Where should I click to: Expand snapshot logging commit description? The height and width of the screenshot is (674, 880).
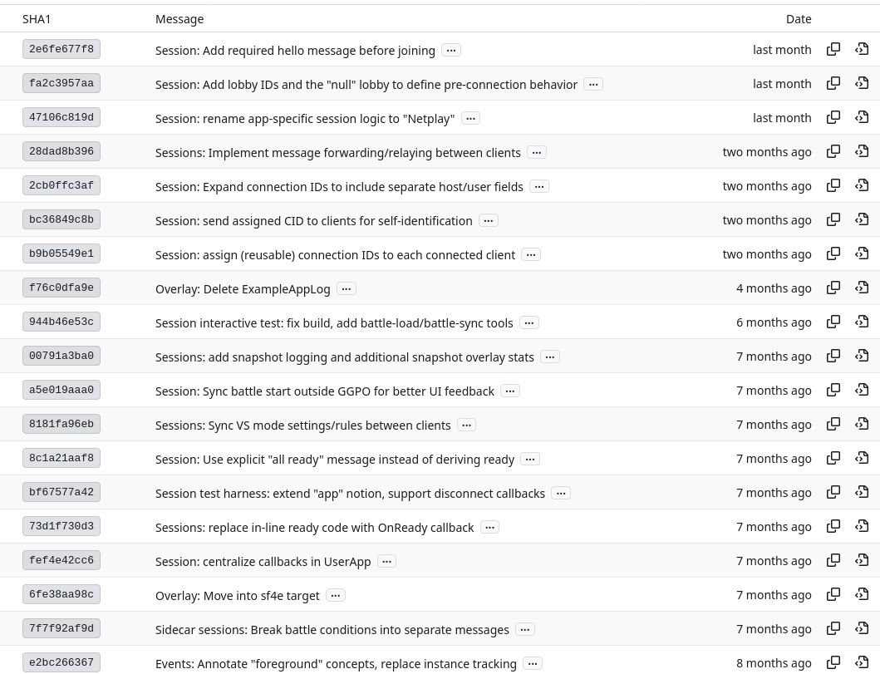550,357
